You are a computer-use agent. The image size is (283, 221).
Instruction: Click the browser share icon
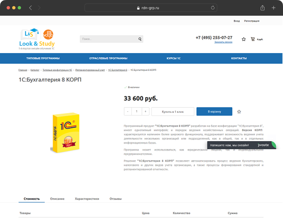click(263, 8)
